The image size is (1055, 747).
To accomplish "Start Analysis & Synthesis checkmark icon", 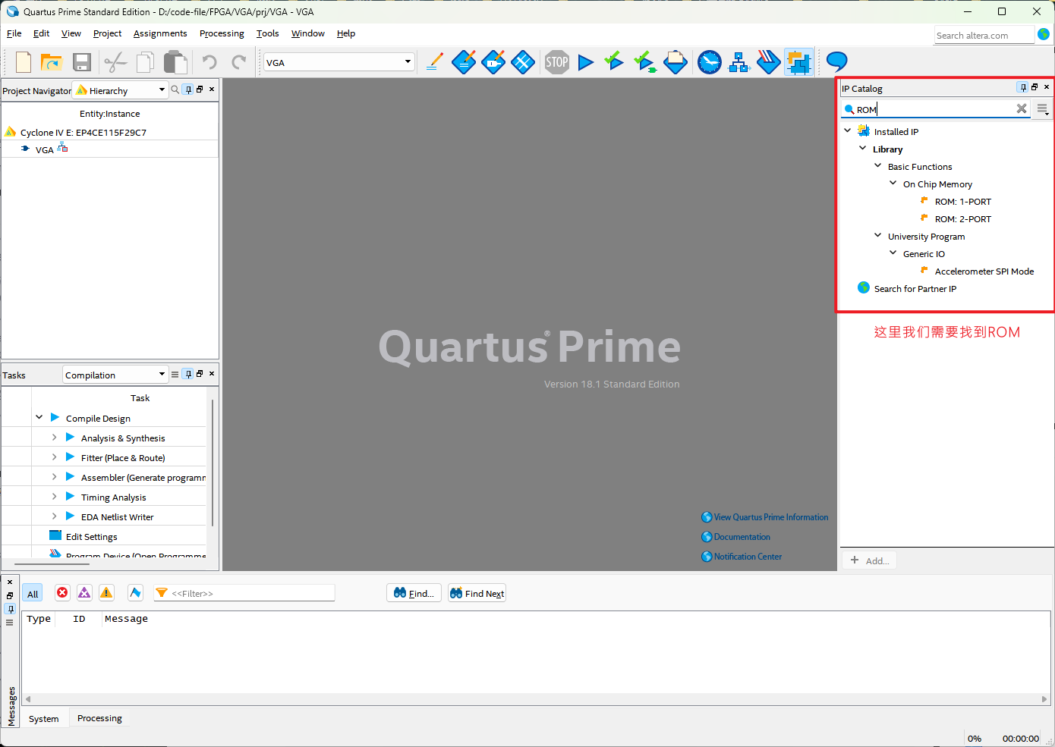I will (614, 61).
